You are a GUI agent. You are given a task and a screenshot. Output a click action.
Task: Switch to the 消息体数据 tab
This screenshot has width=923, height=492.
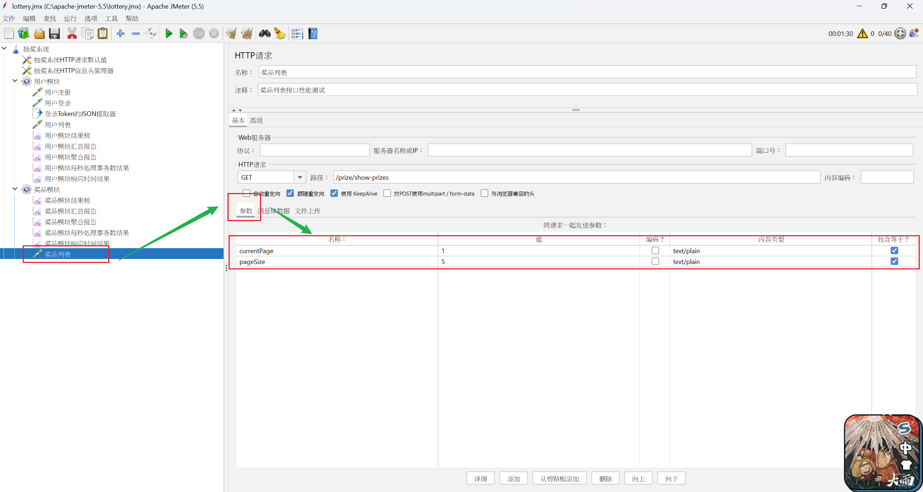pos(274,211)
